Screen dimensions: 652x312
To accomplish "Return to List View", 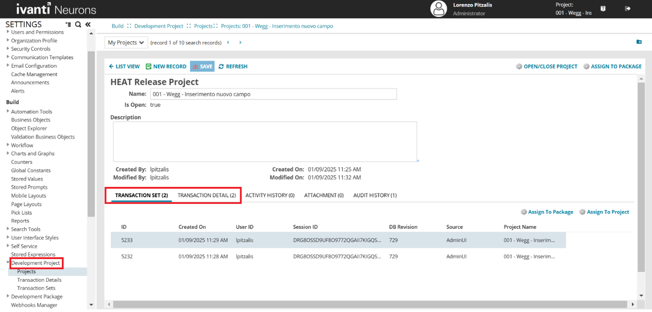I will [x=124, y=66].
